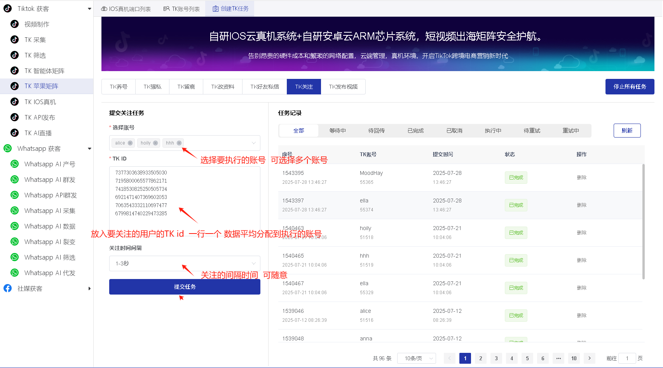The width and height of the screenshot is (663, 368).
Task: Click the 停止所有任务 button
Action: click(630, 86)
